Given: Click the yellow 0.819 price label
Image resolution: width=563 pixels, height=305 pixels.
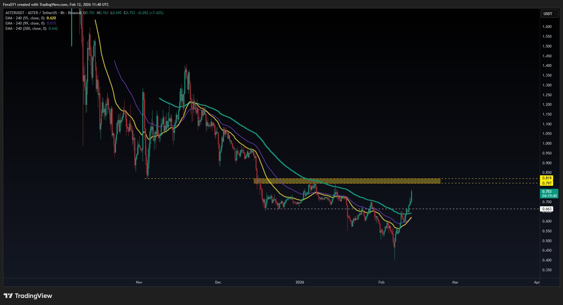Looking at the screenshot, I should pos(547,178).
